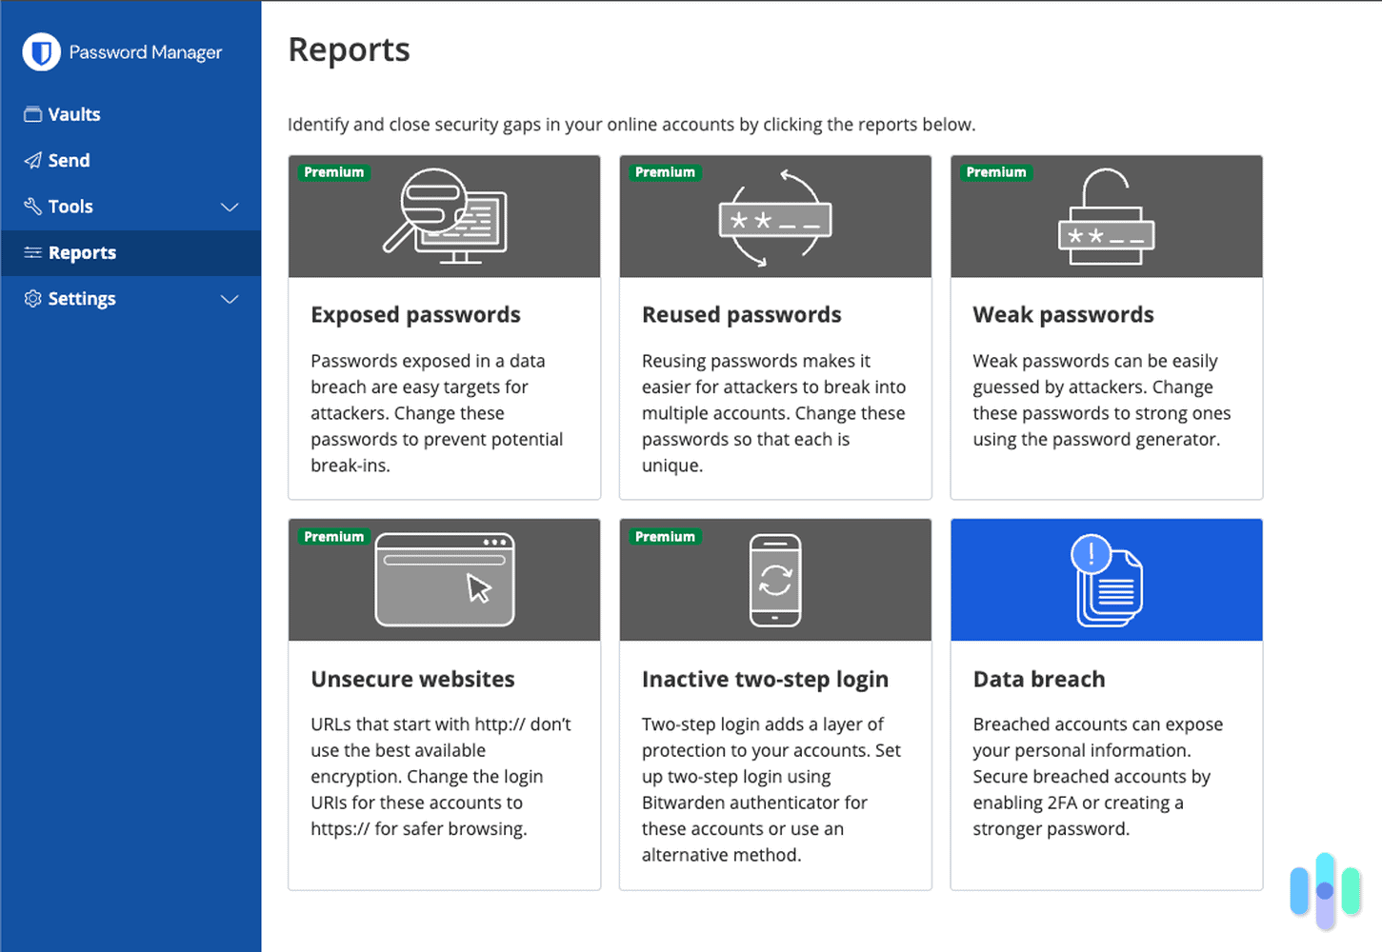Select Tools label in the sidebar
1382x952 pixels.
coord(70,207)
